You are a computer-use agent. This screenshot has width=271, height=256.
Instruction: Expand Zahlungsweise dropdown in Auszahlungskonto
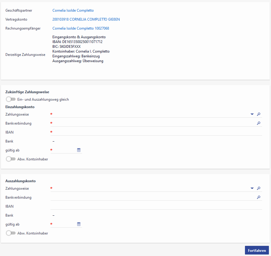click(x=252, y=188)
